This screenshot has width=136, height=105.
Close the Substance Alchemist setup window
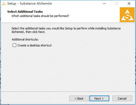pyautogui.click(x=129, y=4)
